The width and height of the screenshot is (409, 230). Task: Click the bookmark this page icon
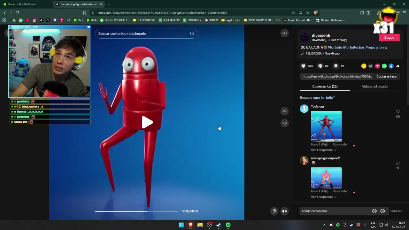pos(84,13)
